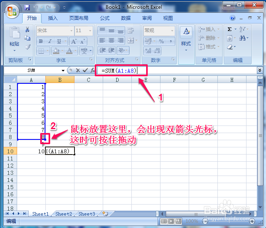Switch to the 插入 ribbon tab
Viewport: 266px width, 228px height.
click(53, 18)
